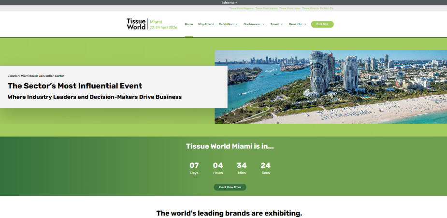
Task: Expand the Conference dropdown arrow
Action: [263, 24]
